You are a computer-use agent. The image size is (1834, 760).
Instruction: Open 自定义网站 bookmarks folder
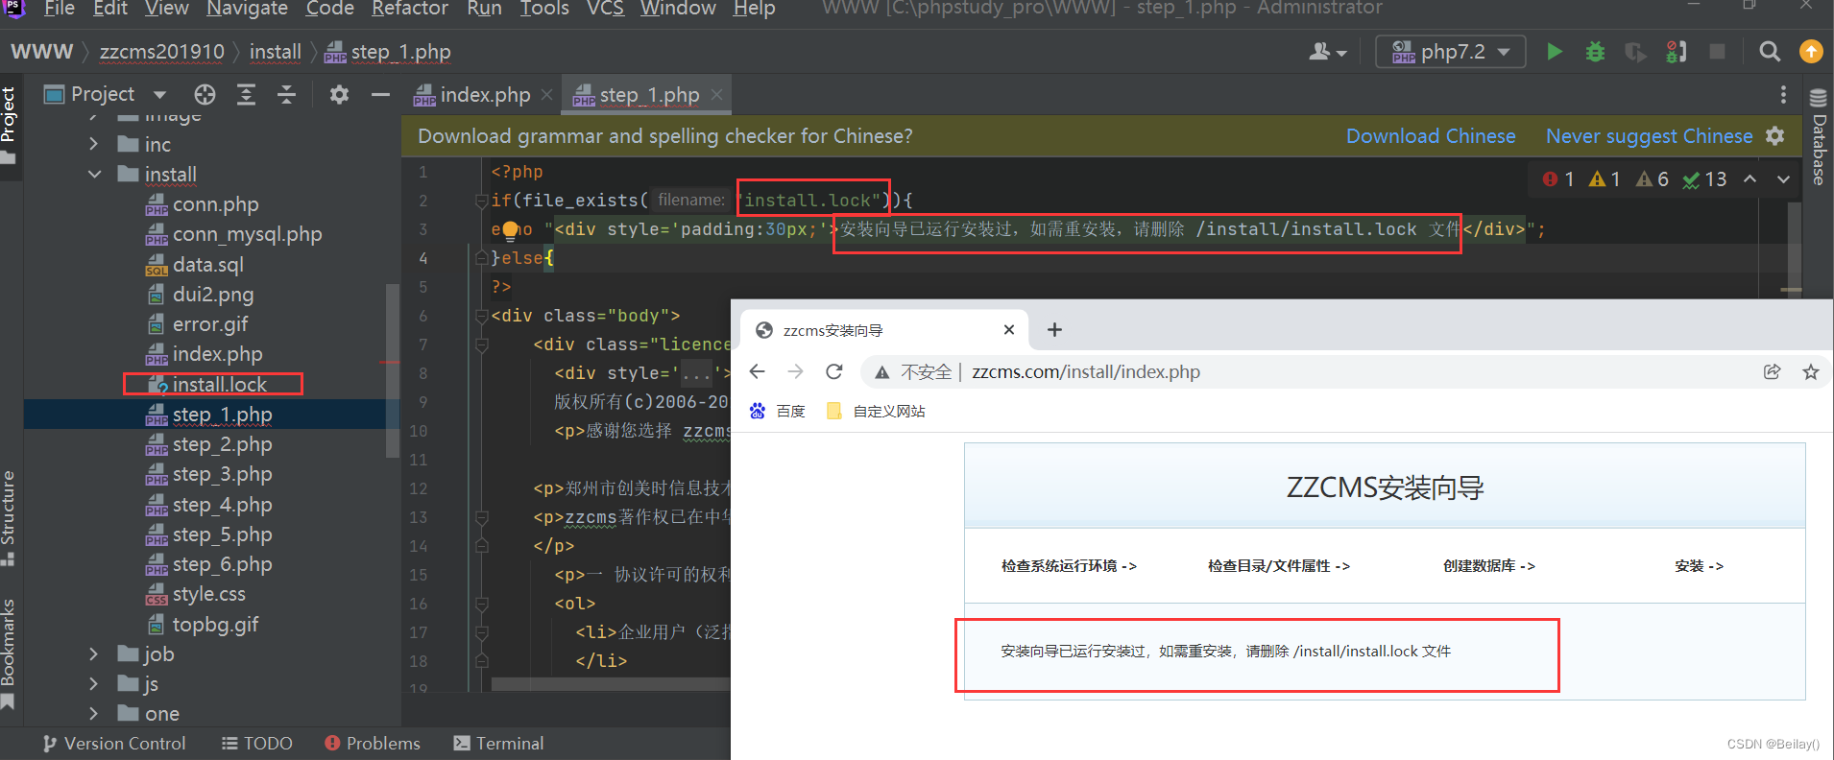(876, 411)
